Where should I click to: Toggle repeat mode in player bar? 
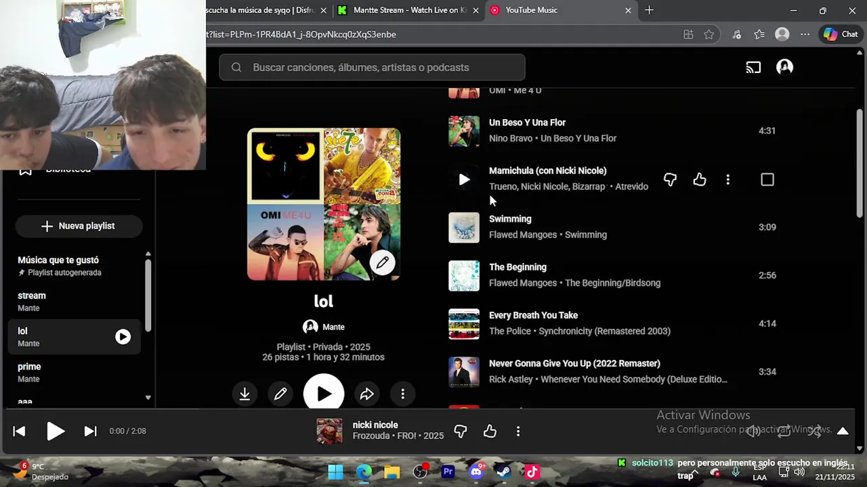tap(784, 431)
